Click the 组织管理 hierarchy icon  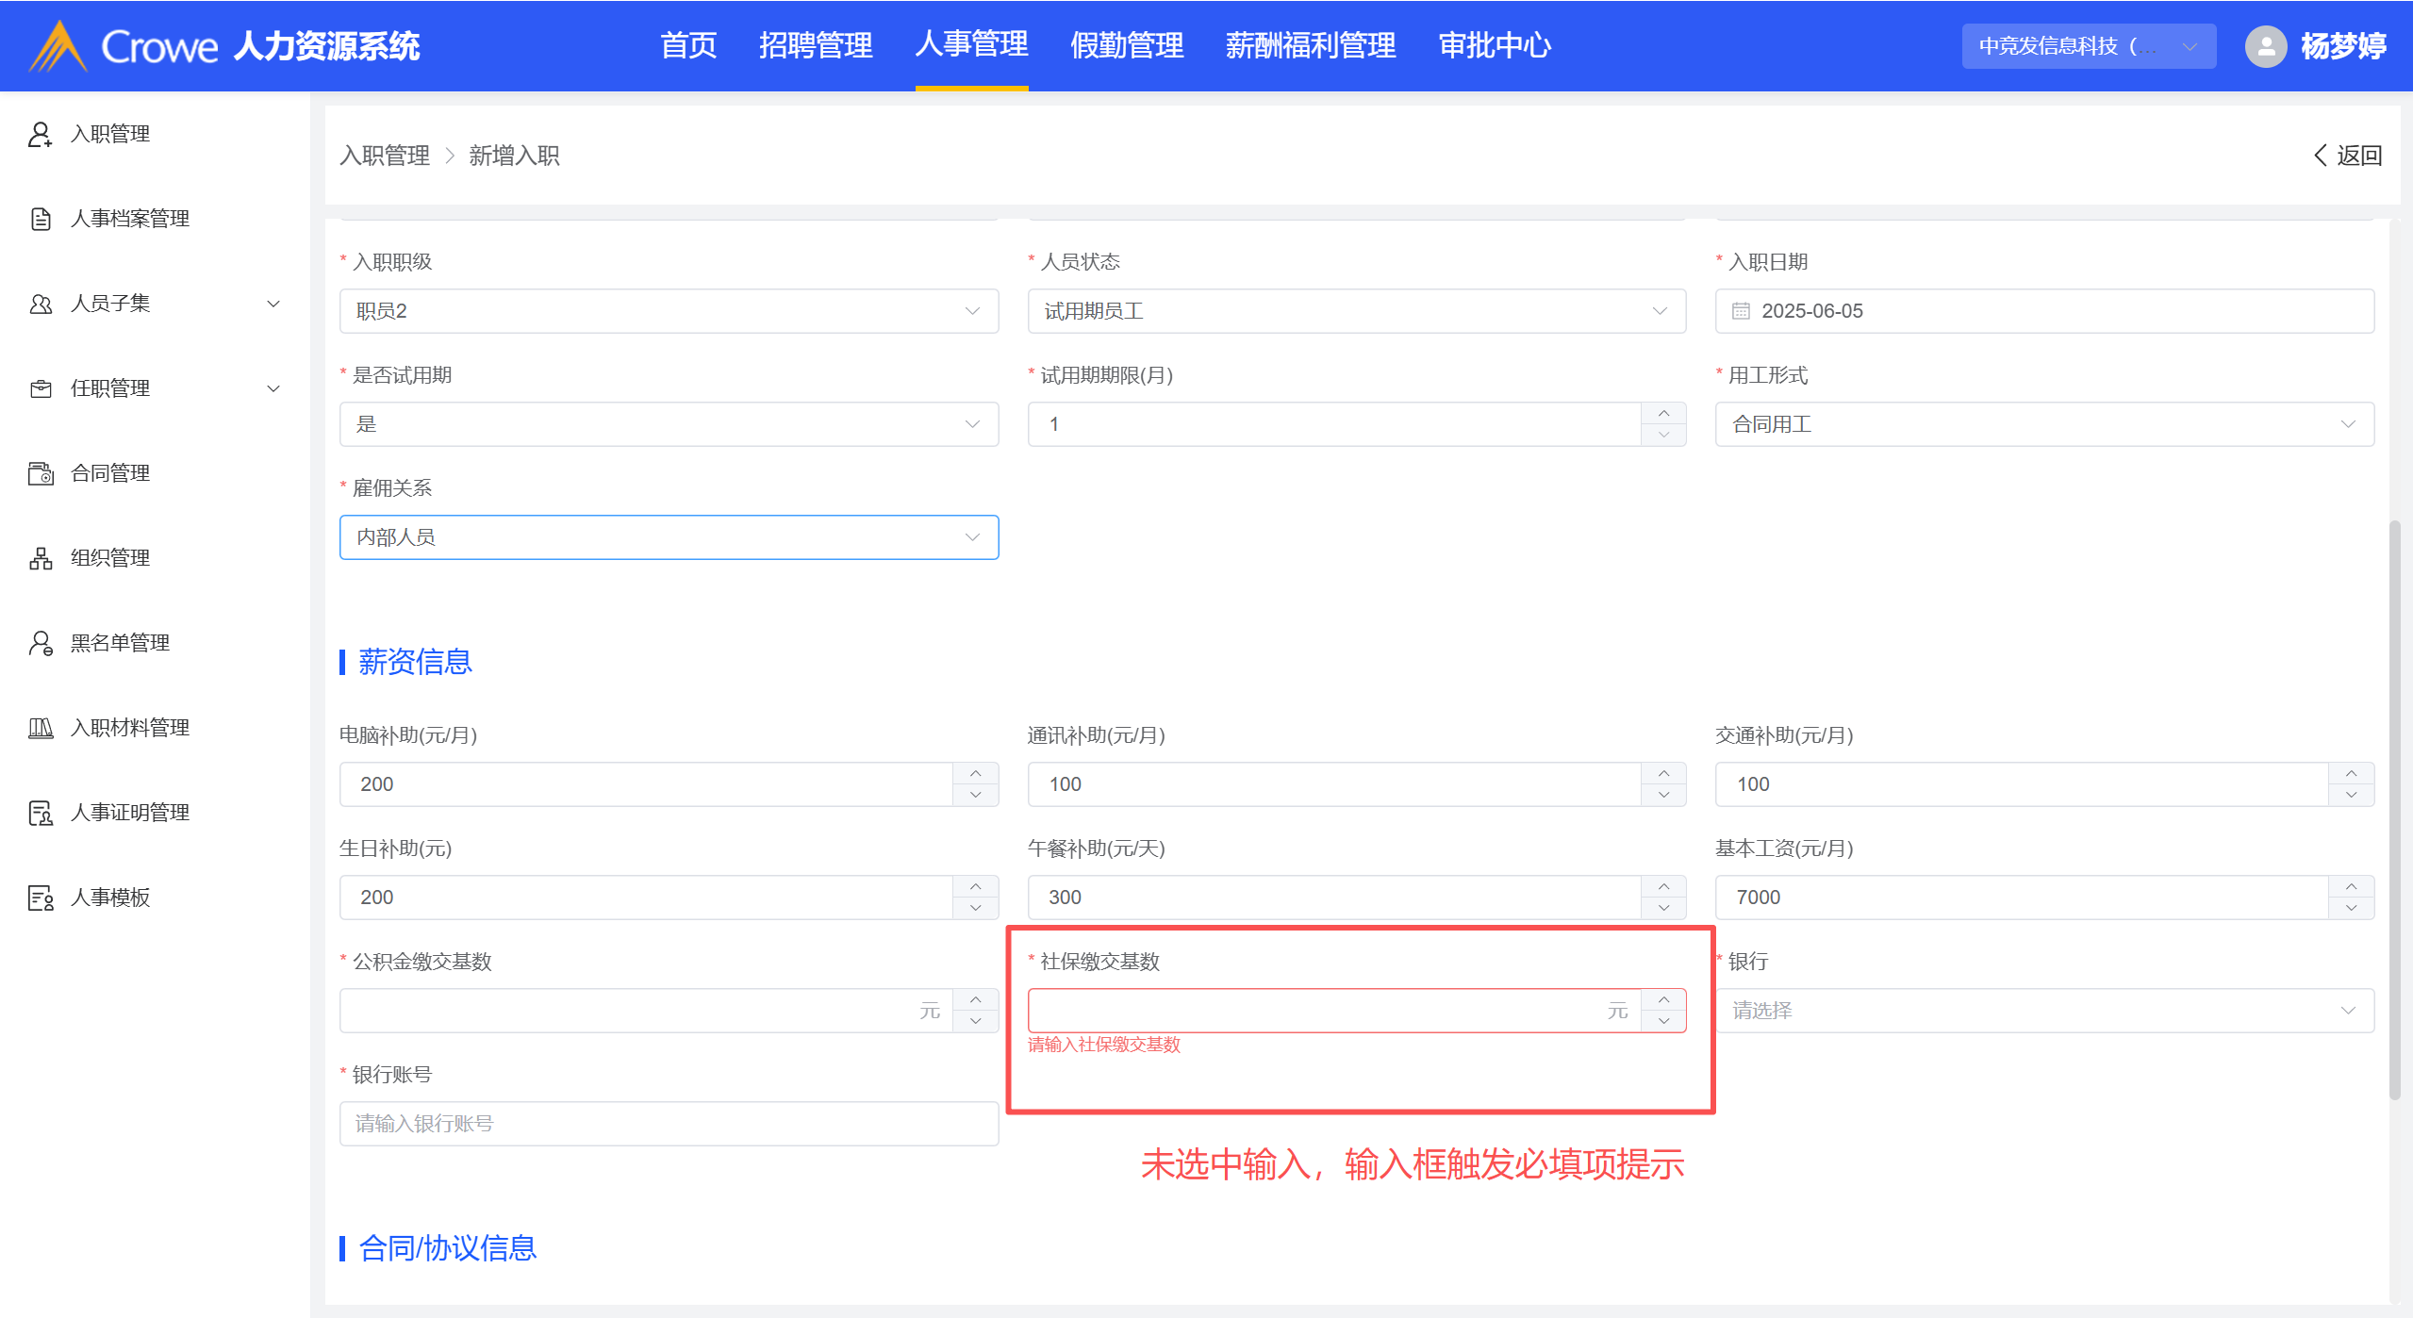point(40,558)
